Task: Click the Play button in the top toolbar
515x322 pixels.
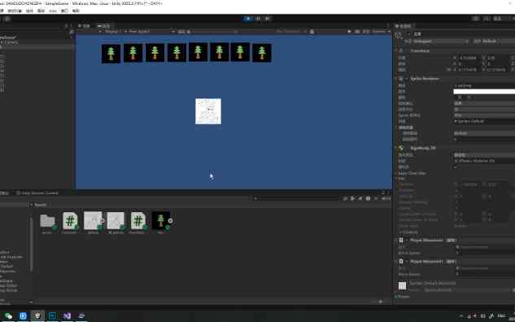Action: [248, 19]
